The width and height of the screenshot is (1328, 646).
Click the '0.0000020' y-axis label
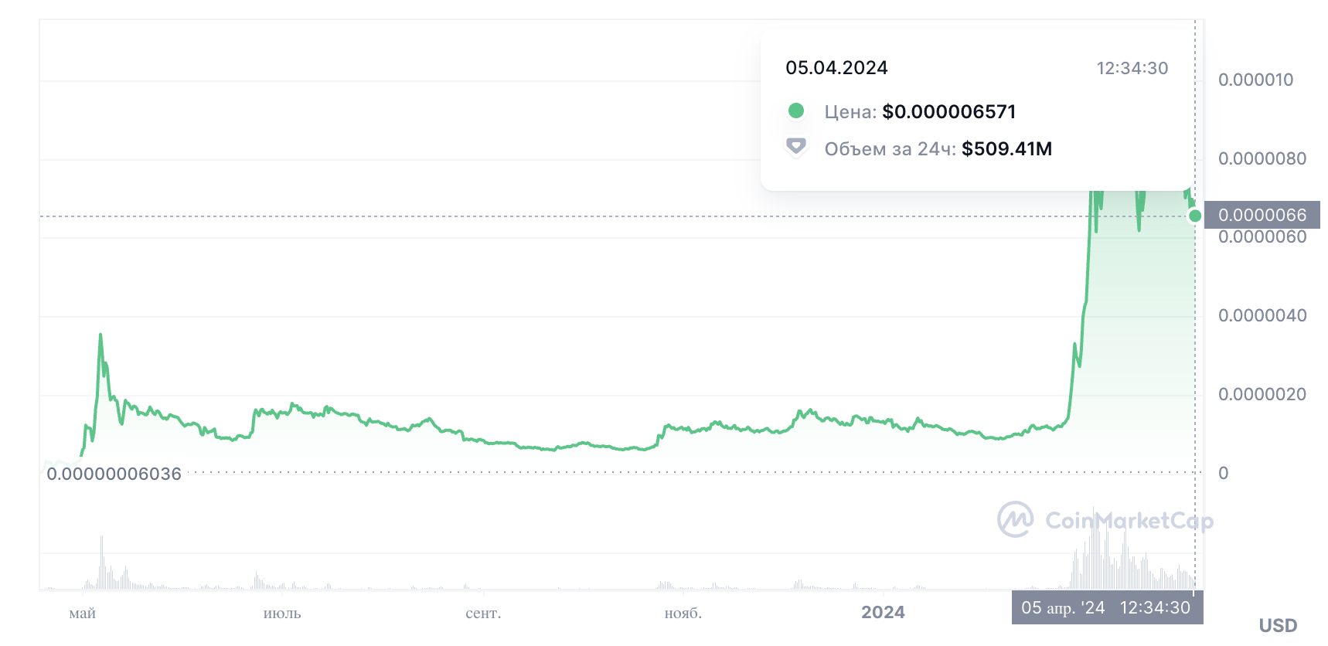[x=1262, y=394]
